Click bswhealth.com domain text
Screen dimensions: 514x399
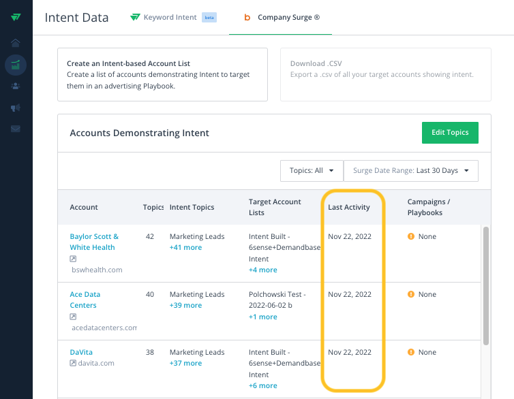coord(97,270)
